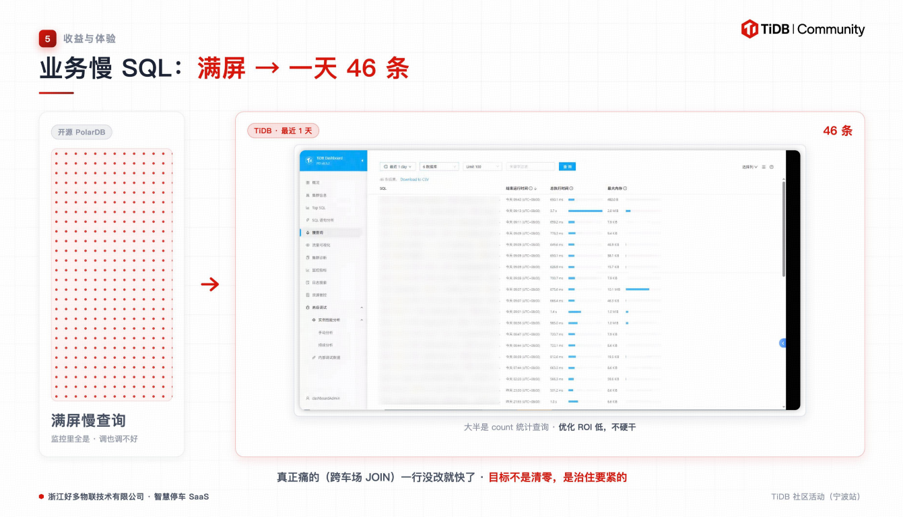
Task: Click the help question-mark icon at top right
Action: tap(772, 167)
